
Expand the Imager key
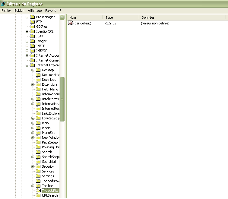27,41
